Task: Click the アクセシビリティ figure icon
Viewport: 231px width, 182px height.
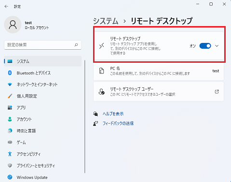Action: (x=10, y=154)
